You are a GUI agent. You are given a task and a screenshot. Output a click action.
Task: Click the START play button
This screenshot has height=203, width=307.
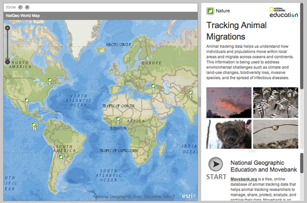[x=215, y=164]
